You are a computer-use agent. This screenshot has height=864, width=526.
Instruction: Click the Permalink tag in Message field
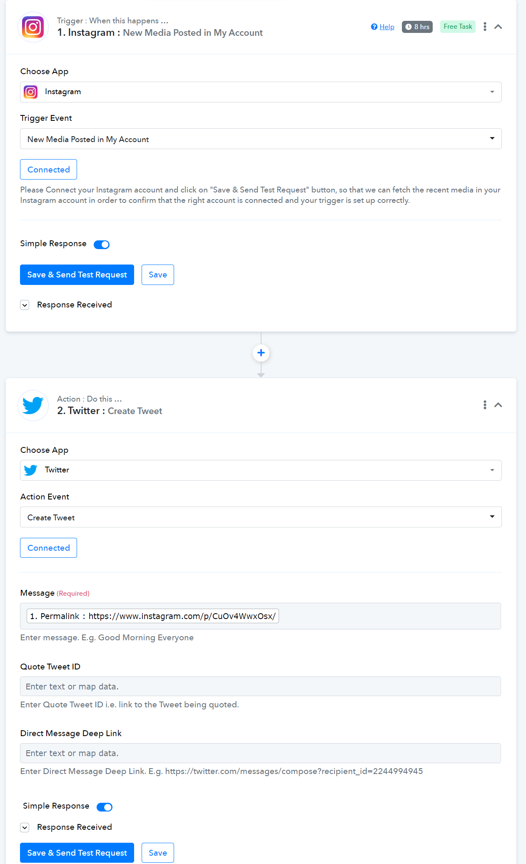(152, 616)
